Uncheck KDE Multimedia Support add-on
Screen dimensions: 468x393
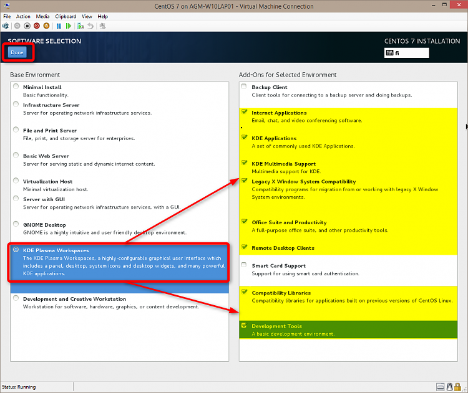point(245,163)
